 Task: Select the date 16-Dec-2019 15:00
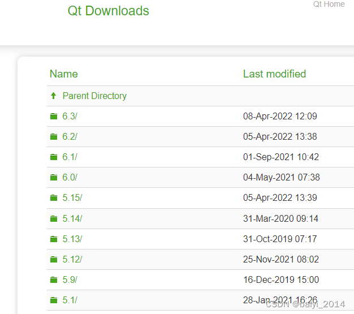[x=281, y=280]
